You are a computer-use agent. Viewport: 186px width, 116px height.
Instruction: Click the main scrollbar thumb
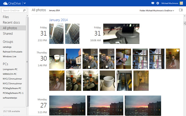coord(185,23)
